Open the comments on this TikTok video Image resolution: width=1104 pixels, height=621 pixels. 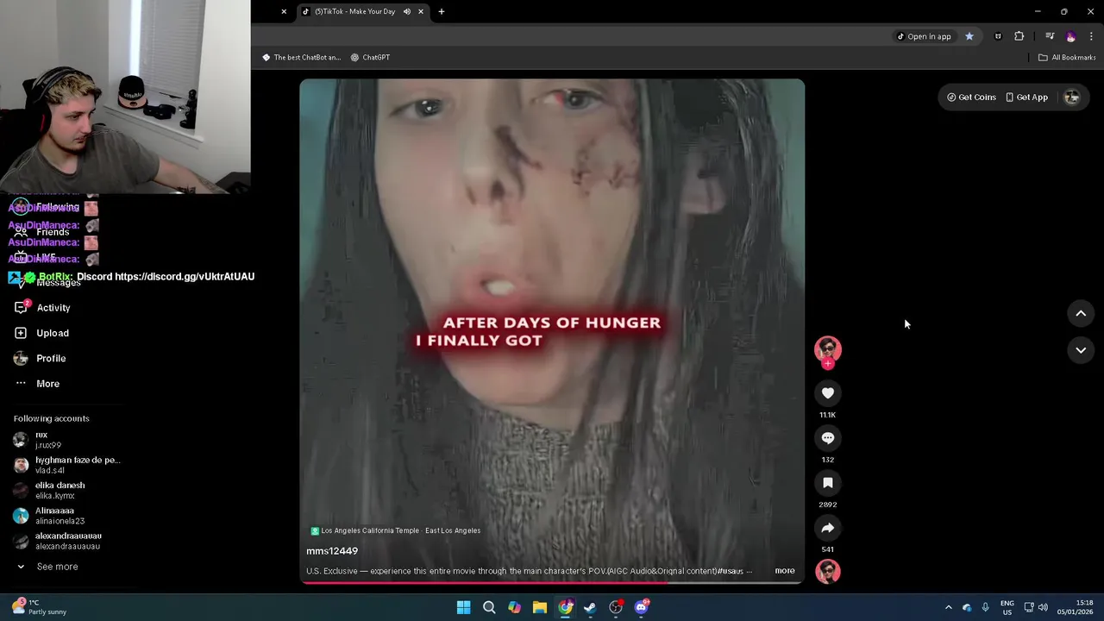click(827, 438)
